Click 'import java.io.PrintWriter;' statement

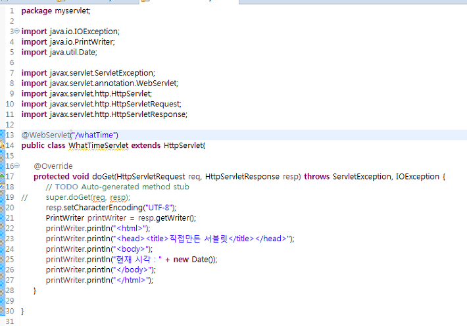(x=68, y=42)
